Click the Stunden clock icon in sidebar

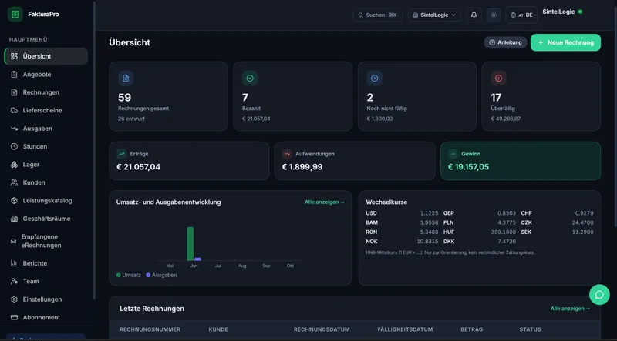point(14,146)
